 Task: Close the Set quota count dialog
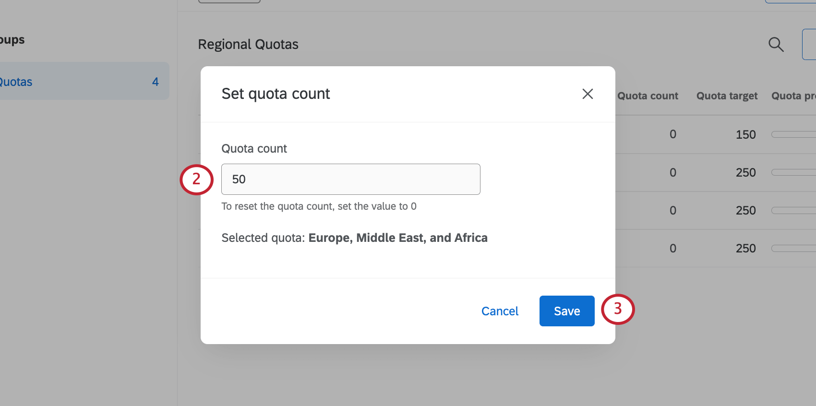588,94
